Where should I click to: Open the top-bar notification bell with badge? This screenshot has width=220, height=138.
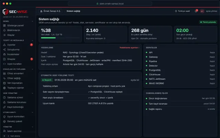point(196,11)
